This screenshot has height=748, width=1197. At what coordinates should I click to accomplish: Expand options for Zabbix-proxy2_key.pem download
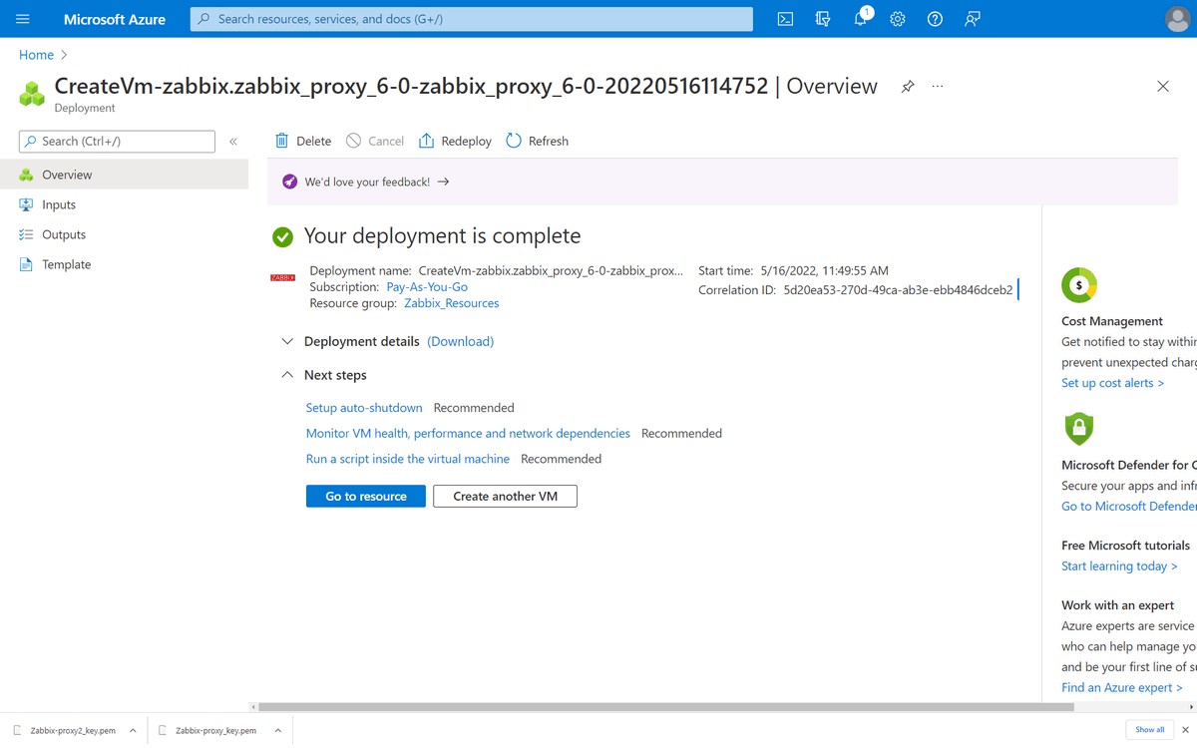click(133, 730)
